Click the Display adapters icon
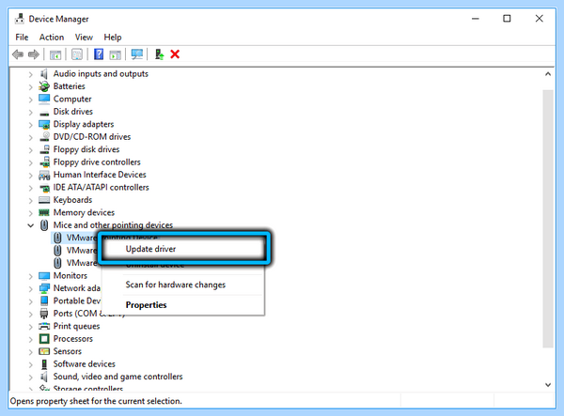564x416 pixels. (44, 124)
